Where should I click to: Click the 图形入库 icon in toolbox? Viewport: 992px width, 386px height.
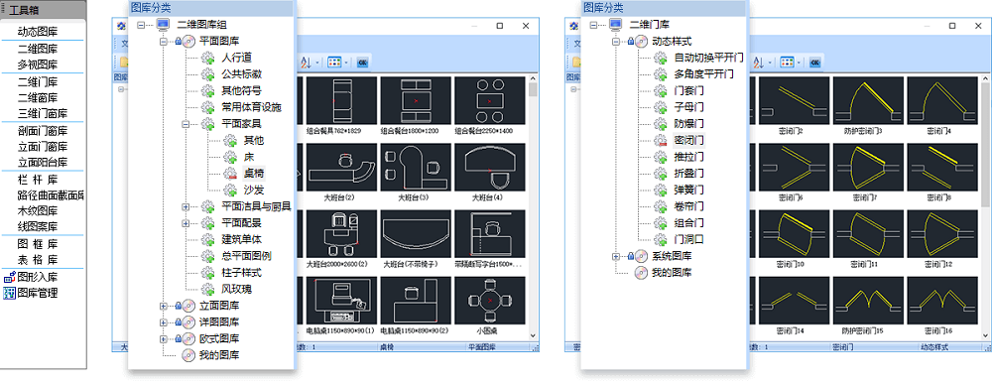coord(9,277)
